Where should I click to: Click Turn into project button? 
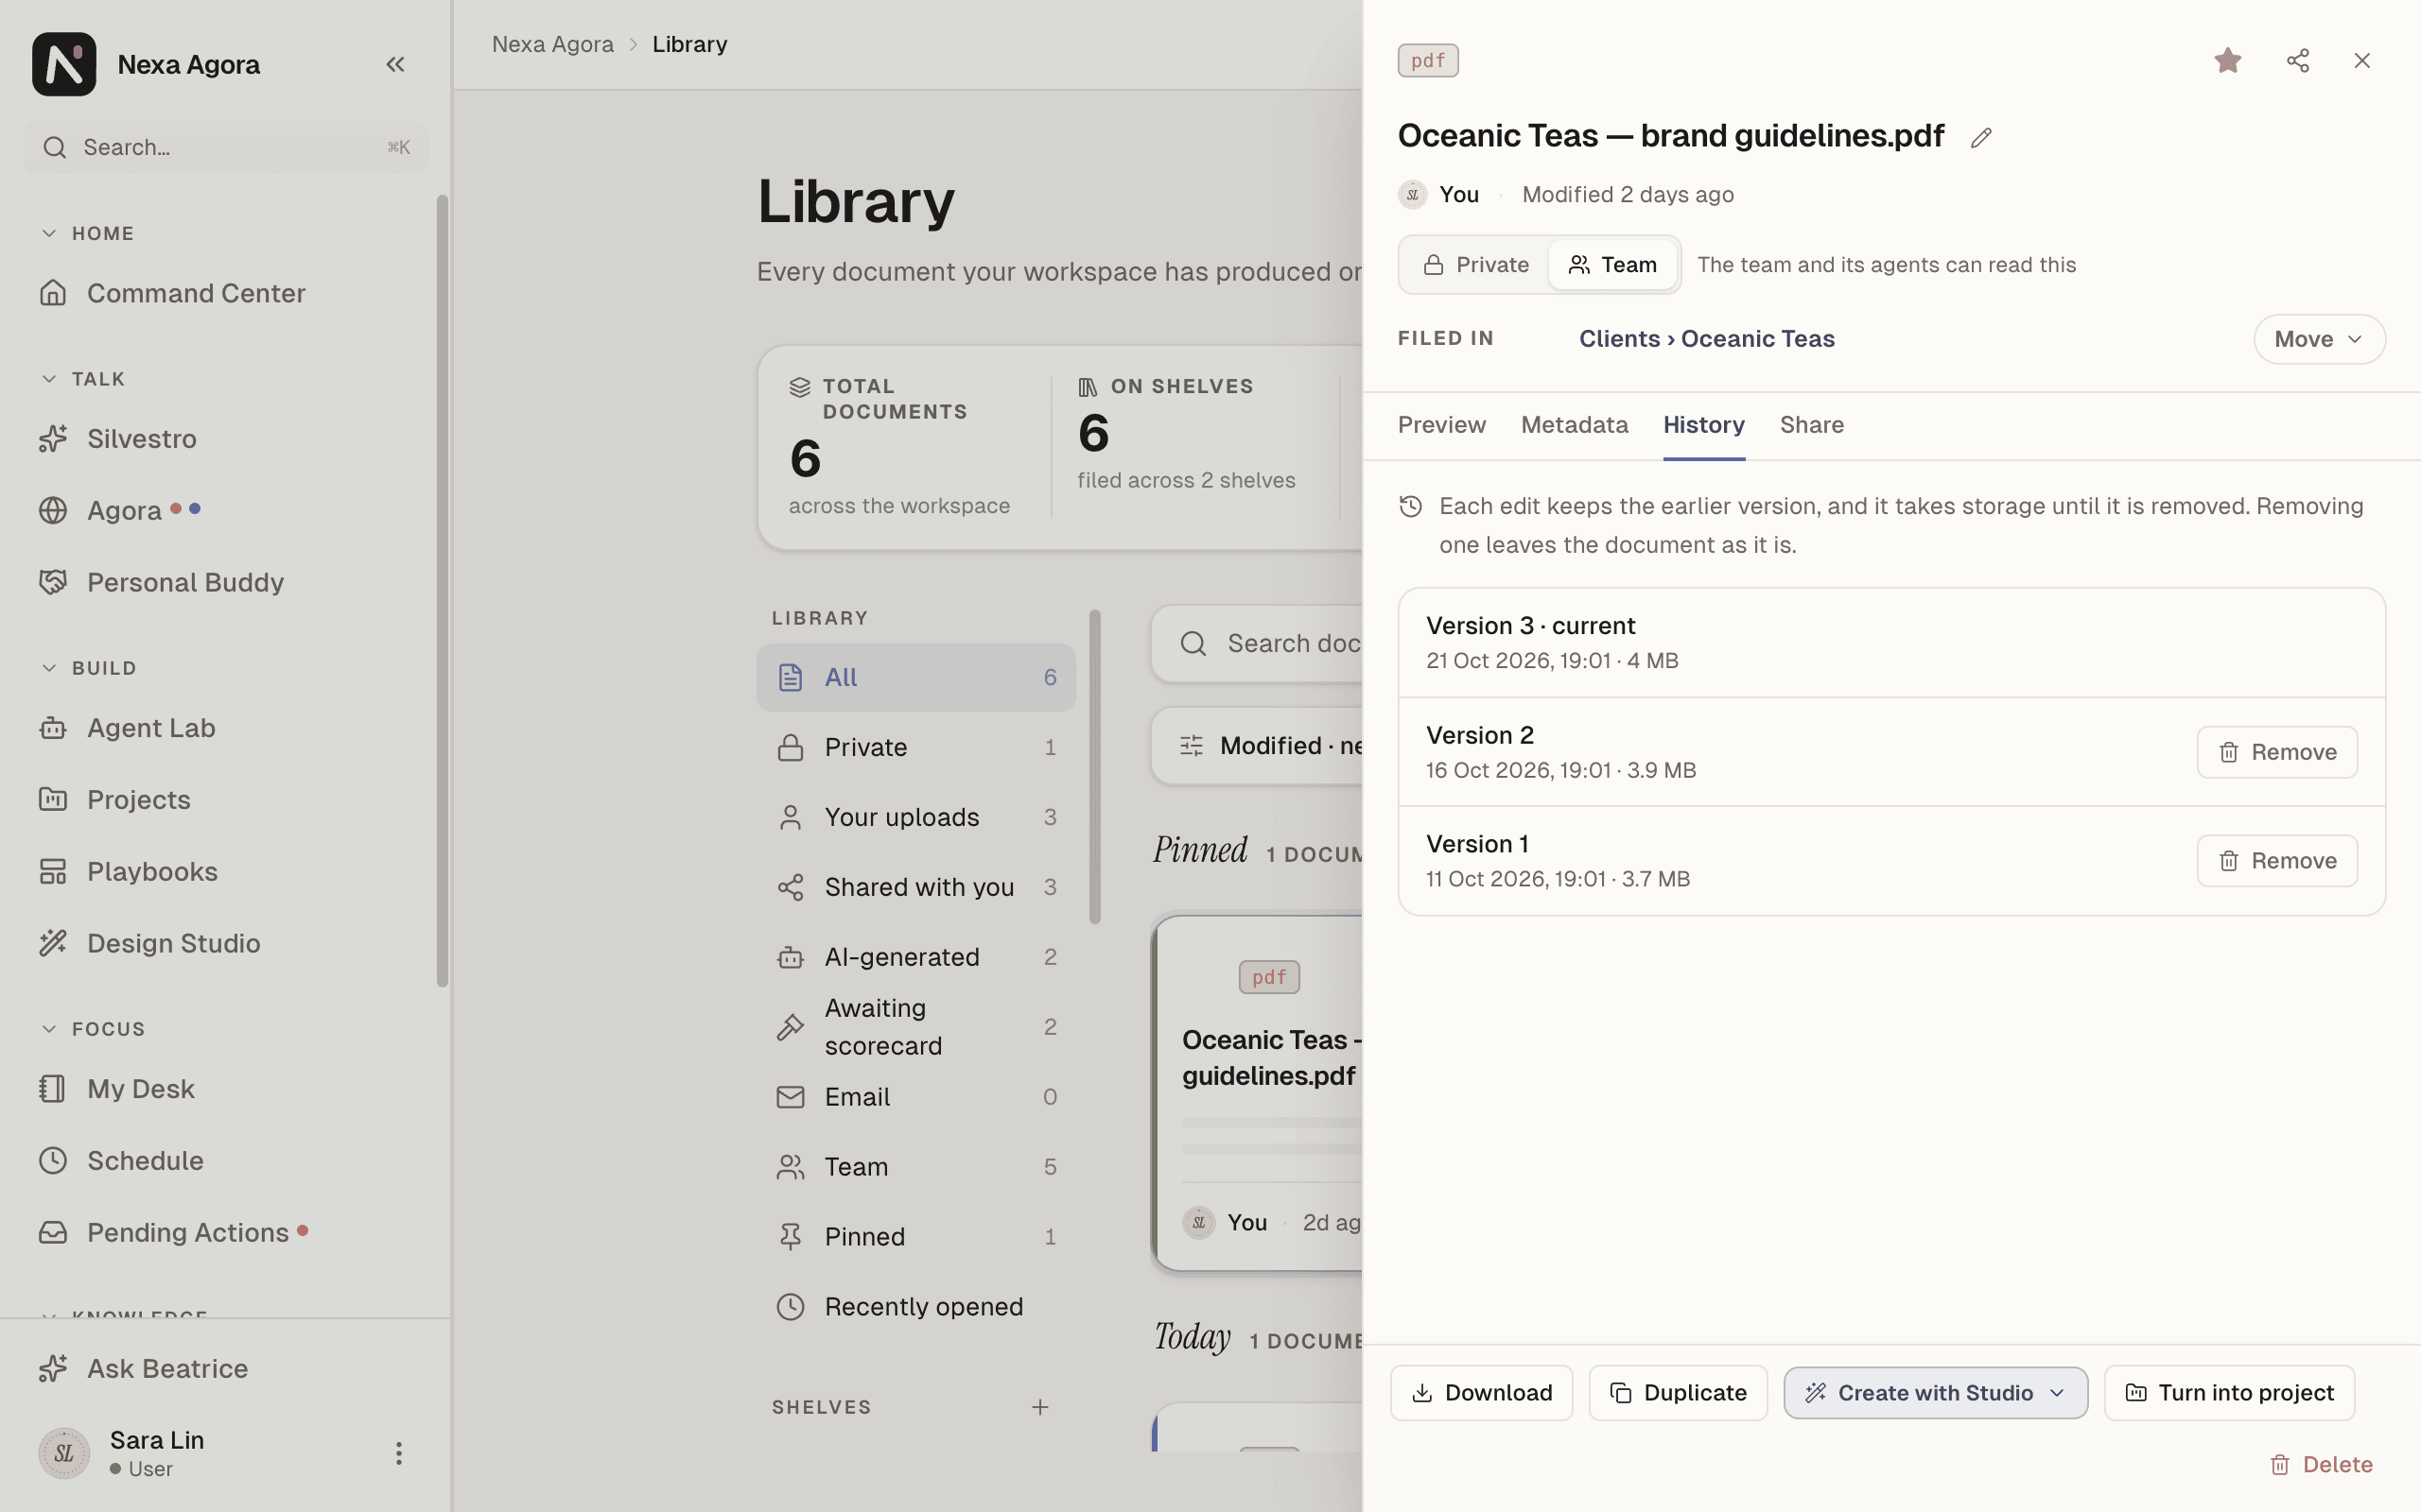[2229, 1393]
